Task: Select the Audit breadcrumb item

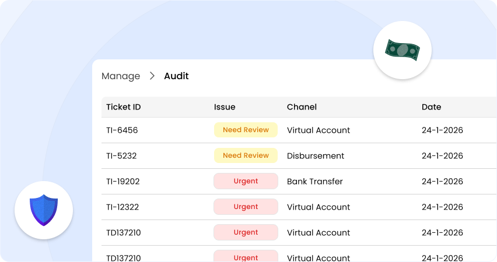Action: click(x=176, y=76)
